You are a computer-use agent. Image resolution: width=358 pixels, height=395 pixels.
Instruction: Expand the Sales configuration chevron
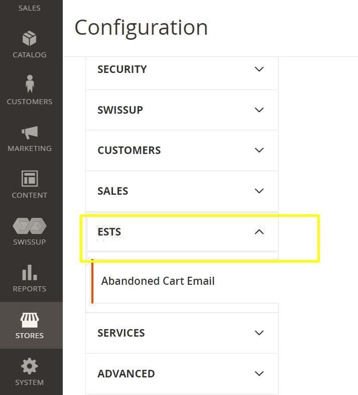tap(259, 191)
